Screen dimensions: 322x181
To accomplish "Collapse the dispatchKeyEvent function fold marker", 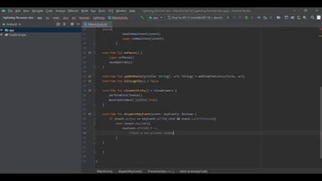I will [95, 114].
